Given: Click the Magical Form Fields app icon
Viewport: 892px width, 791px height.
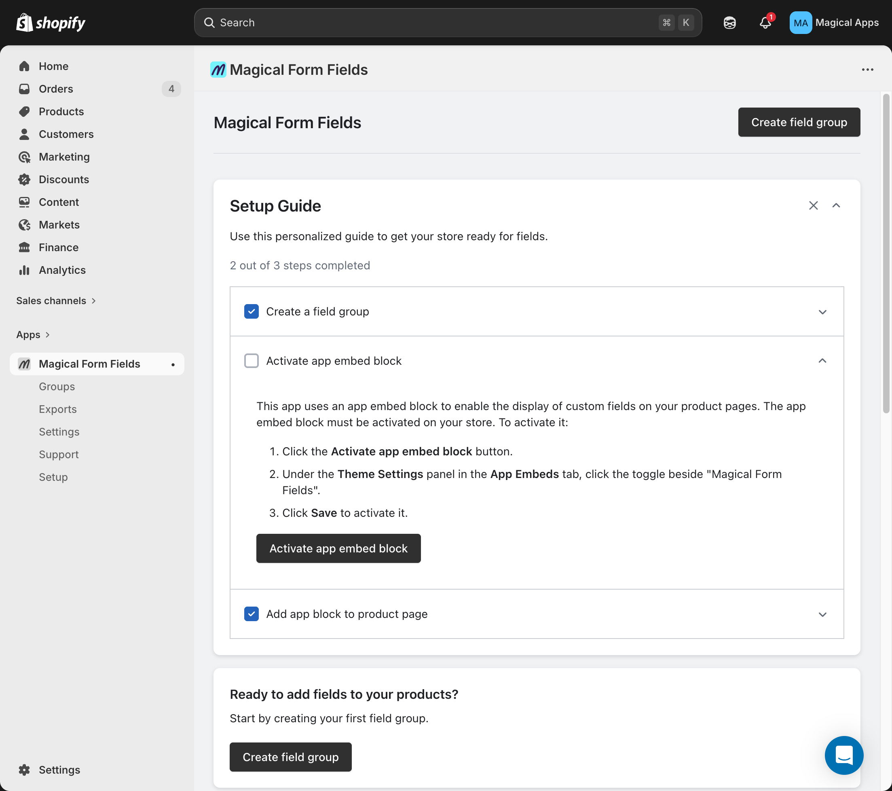Looking at the screenshot, I should tap(24, 364).
